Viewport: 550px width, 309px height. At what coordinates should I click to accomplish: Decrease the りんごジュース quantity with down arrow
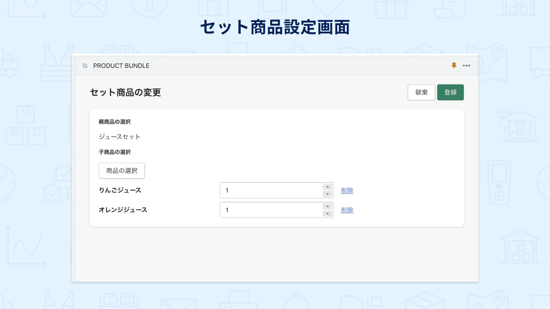pyautogui.click(x=328, y=194)
